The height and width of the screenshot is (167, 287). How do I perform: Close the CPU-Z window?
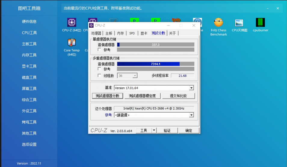194,26
